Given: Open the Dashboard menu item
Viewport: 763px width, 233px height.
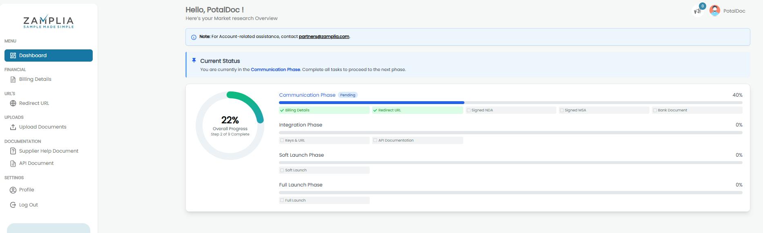Looking at the screenshot, I should click(x=49, y=55).
